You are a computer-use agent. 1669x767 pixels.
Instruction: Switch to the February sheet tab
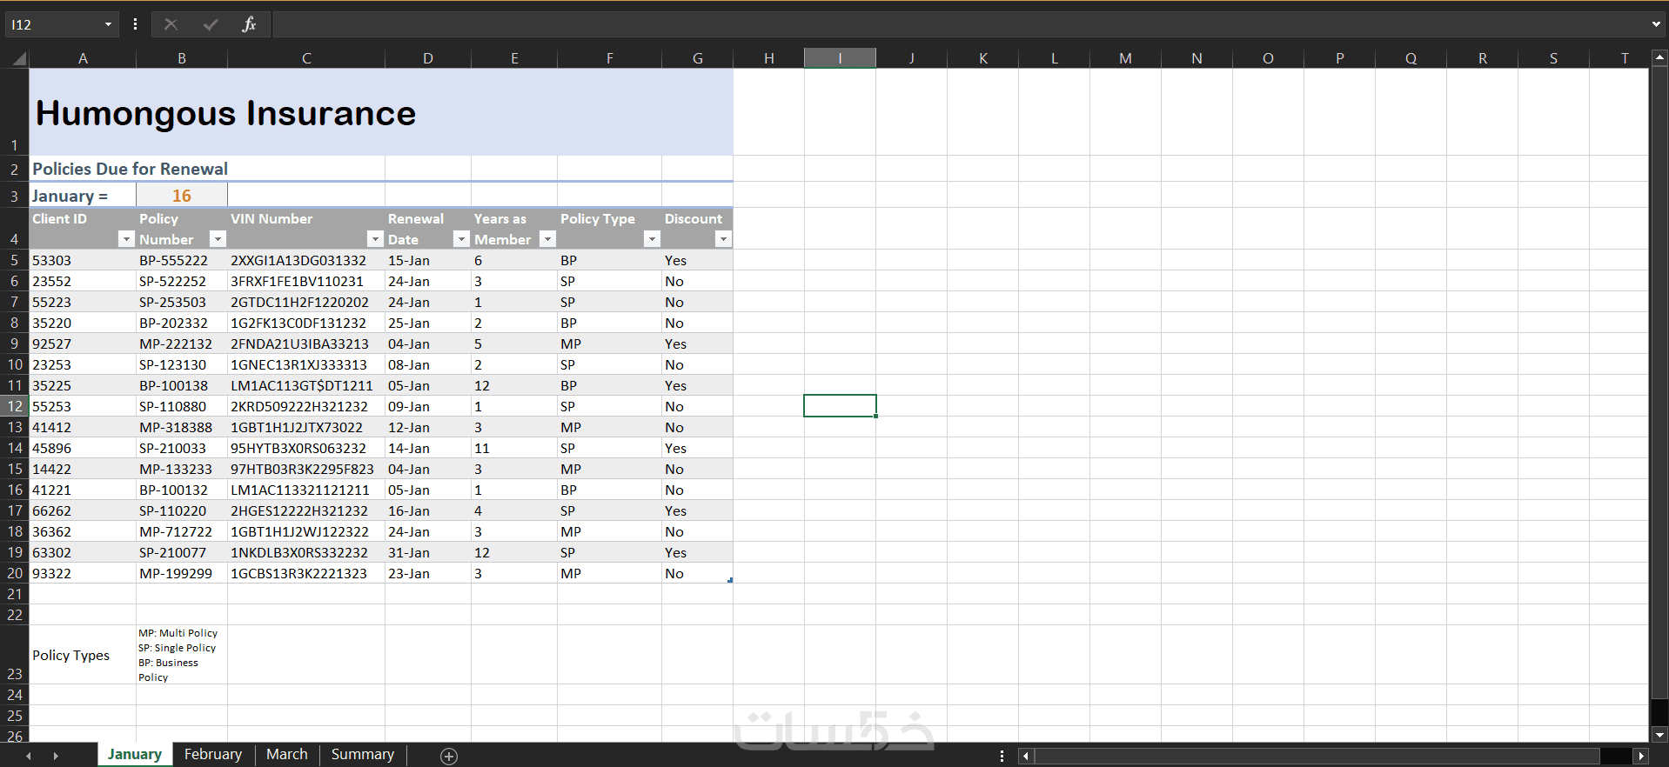click(213, 754)
